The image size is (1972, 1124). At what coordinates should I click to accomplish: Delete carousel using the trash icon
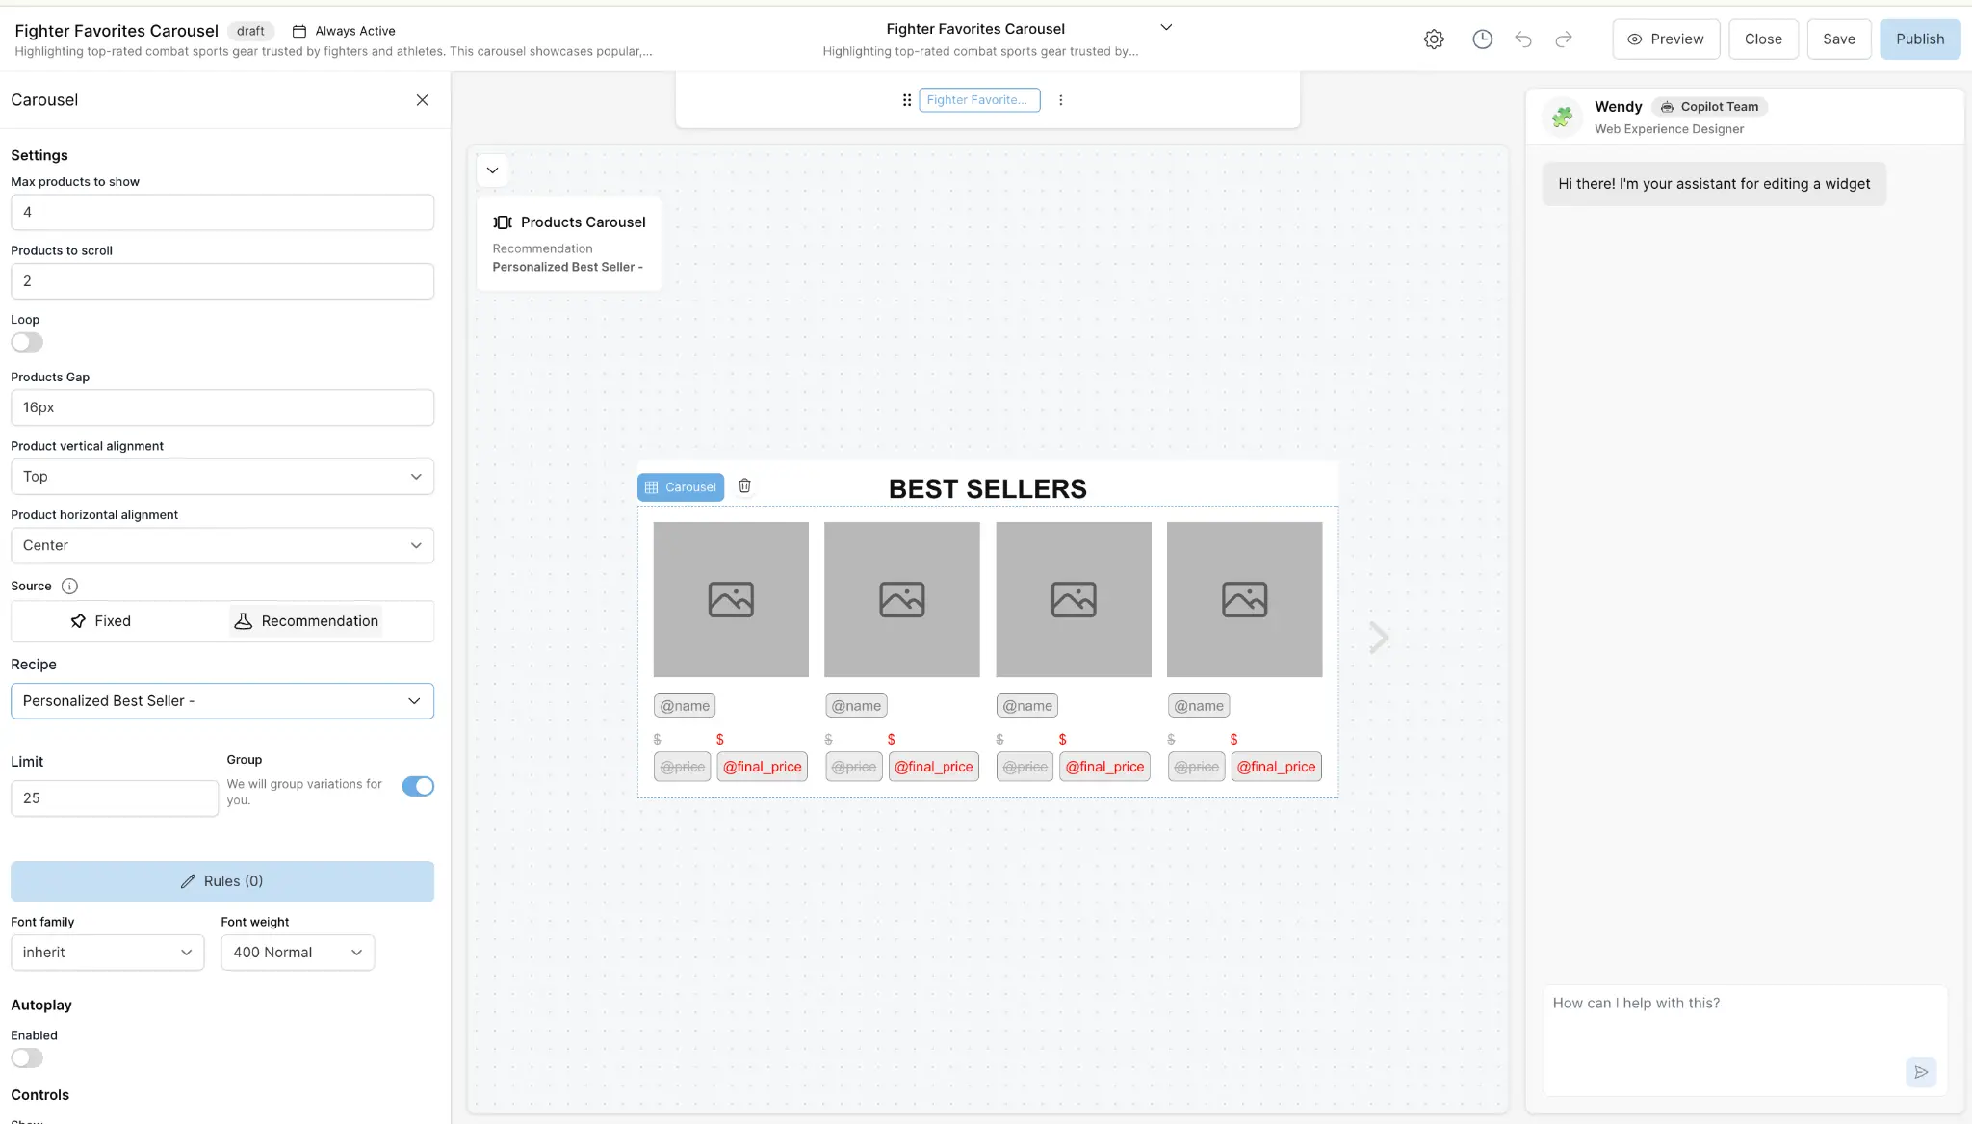point(744,486)
